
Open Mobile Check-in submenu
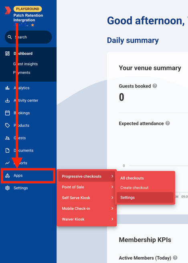[x=87, y=208]
